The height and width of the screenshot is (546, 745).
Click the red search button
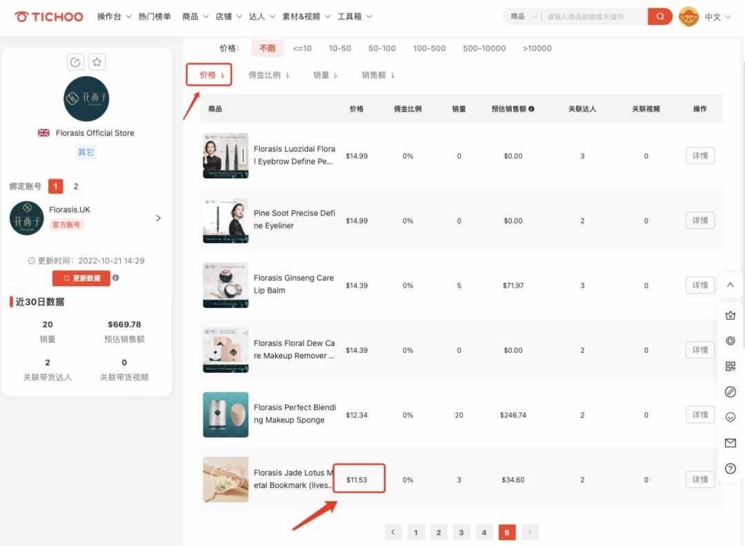660,17
